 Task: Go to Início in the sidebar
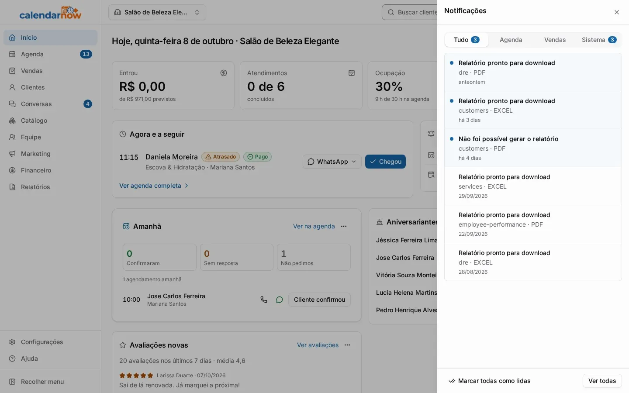pos(50,38)
